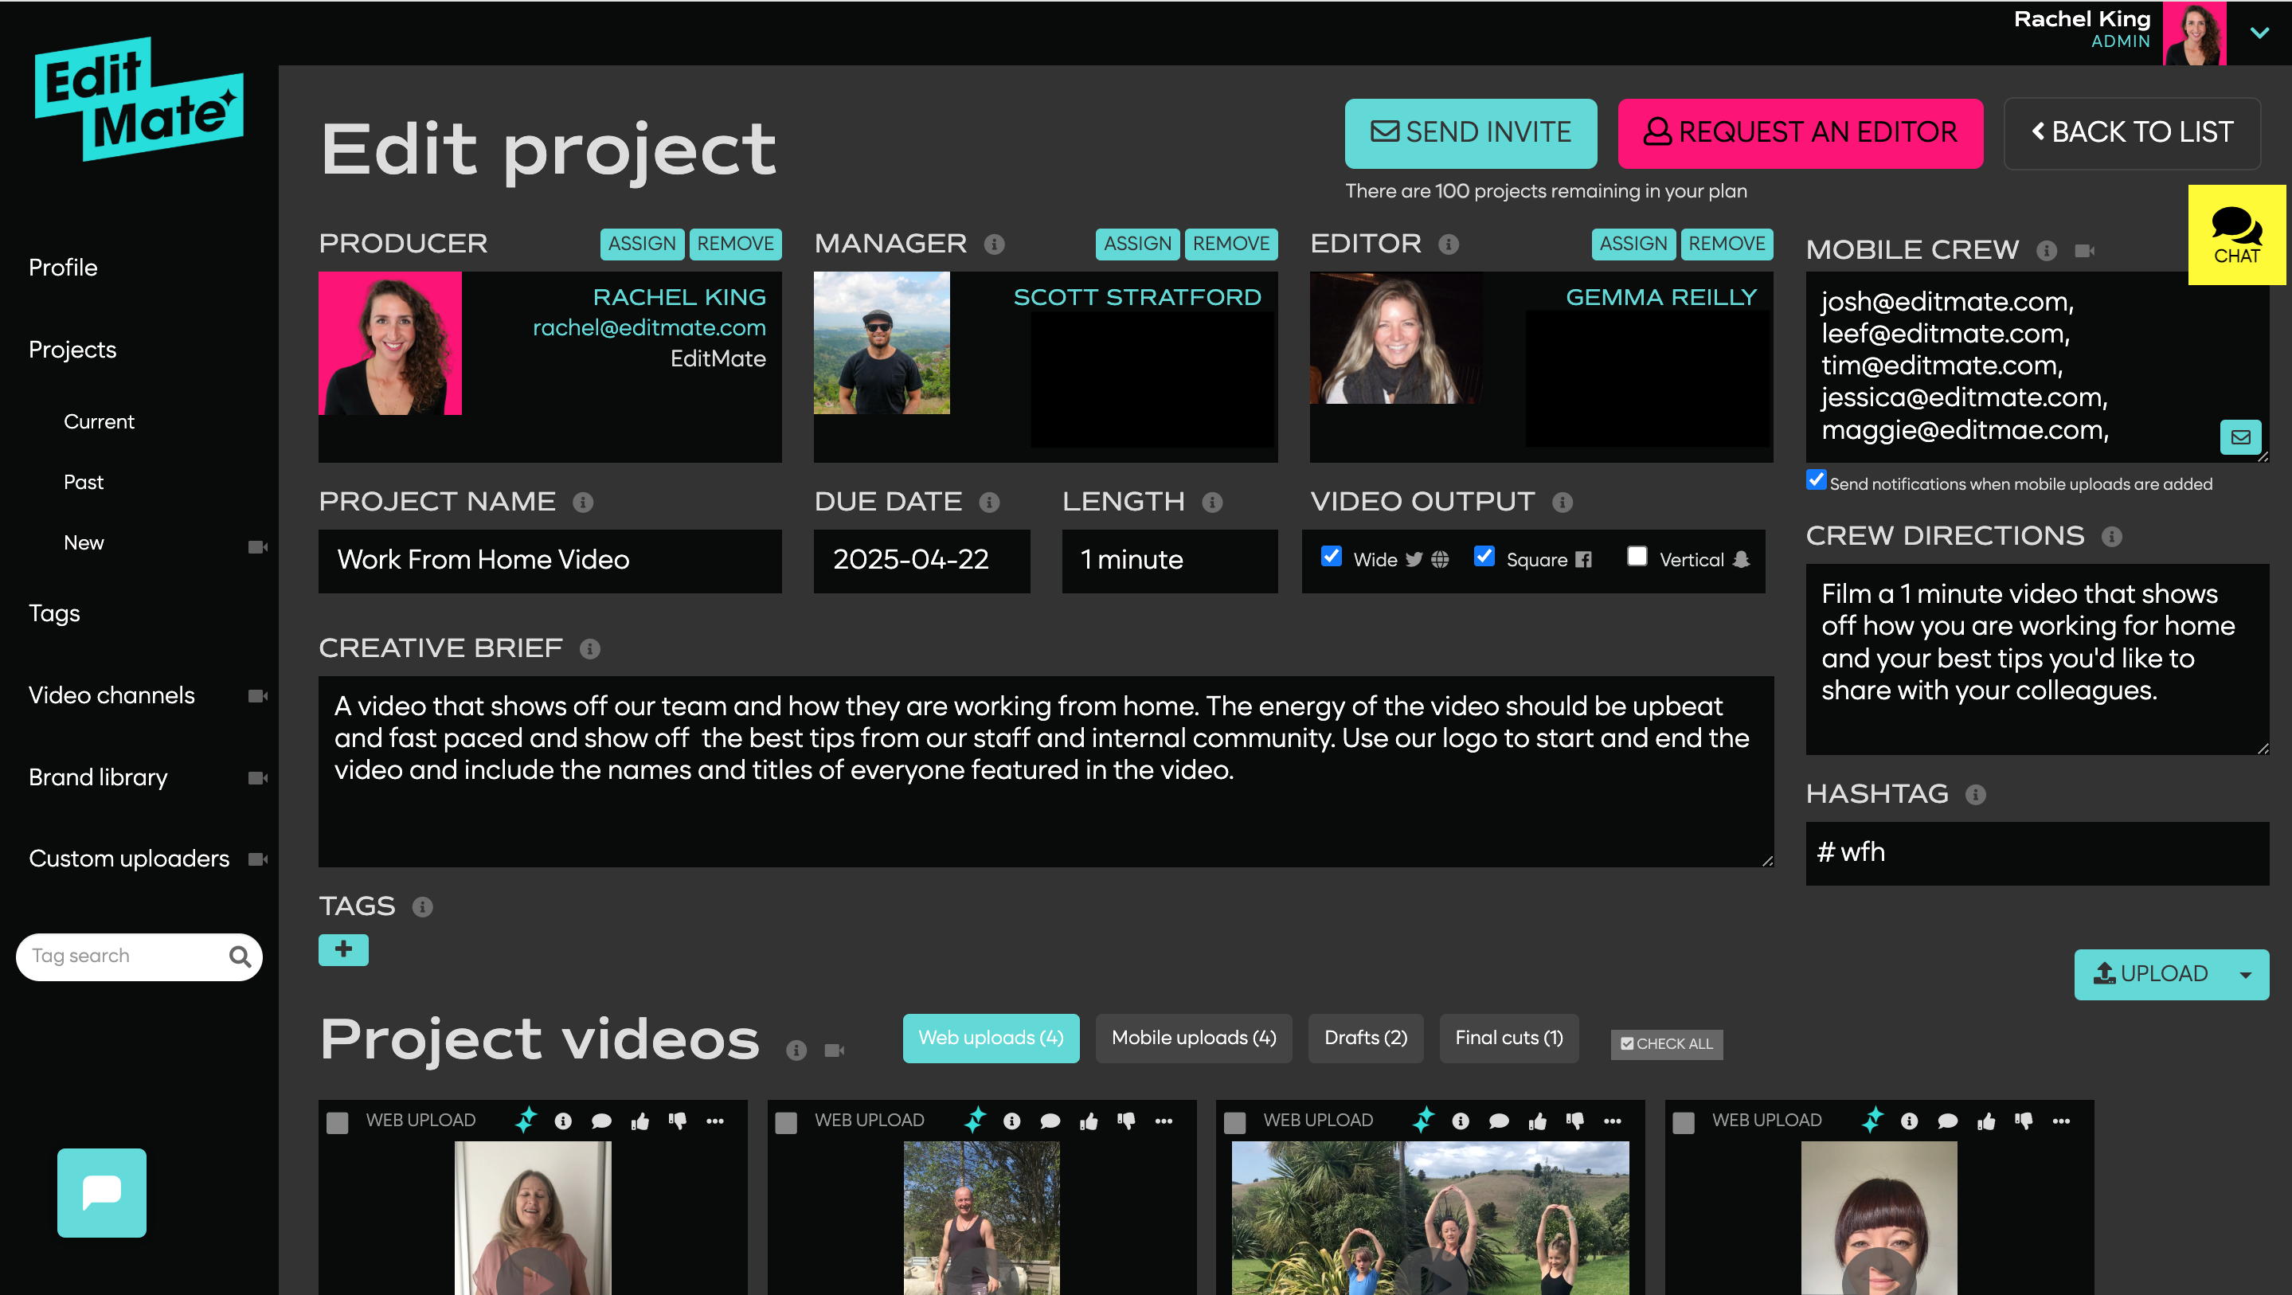The image size is (2292, 1295).
Task: Click the Project videos video help icon
Action: click(835, 1050)
